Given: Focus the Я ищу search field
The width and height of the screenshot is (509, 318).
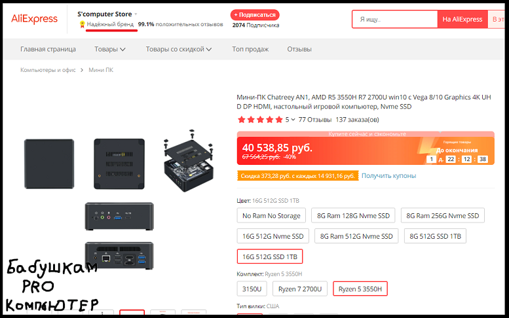Looking at the screenshot, I should [395, 19].
